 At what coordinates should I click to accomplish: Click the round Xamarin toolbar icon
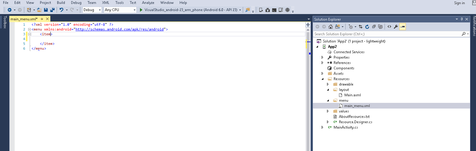(x=287, y=10)
